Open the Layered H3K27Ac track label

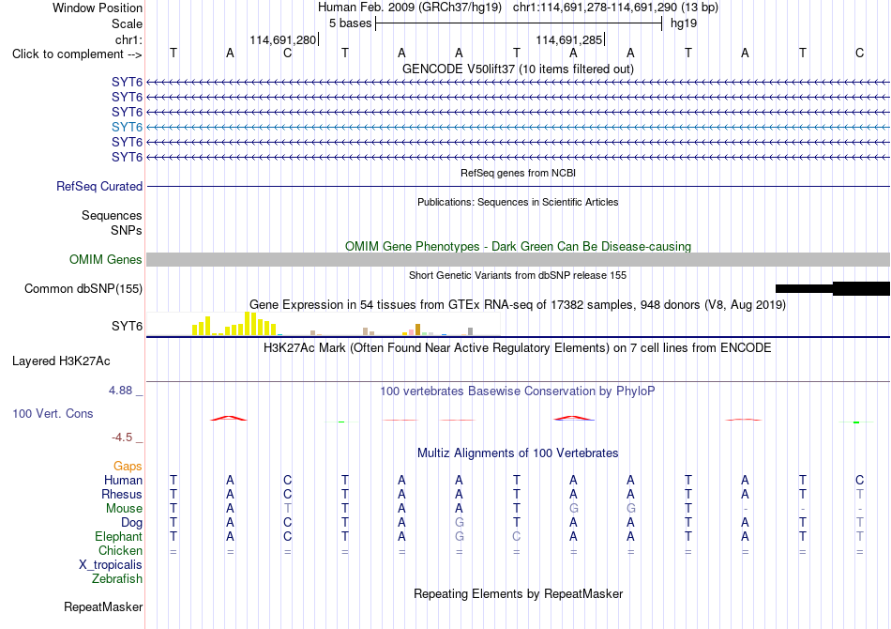click(61, 361)
